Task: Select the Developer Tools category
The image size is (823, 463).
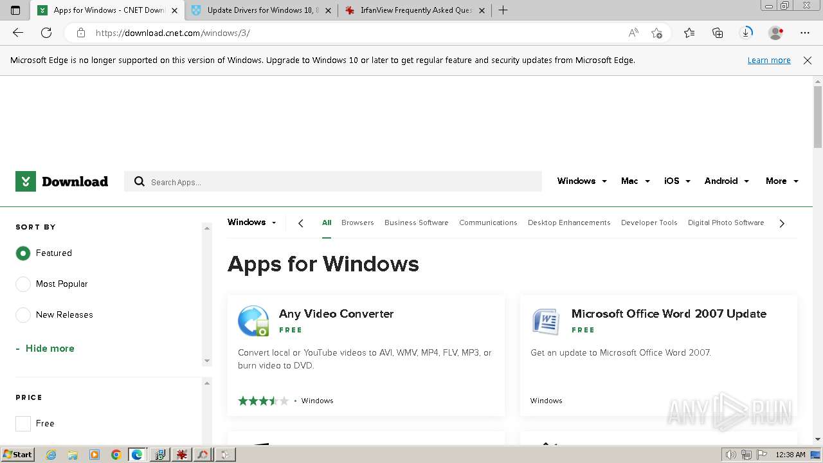Action: point(649,222)
